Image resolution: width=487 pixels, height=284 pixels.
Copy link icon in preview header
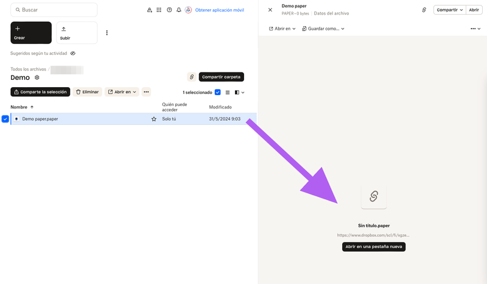point(424,10)
